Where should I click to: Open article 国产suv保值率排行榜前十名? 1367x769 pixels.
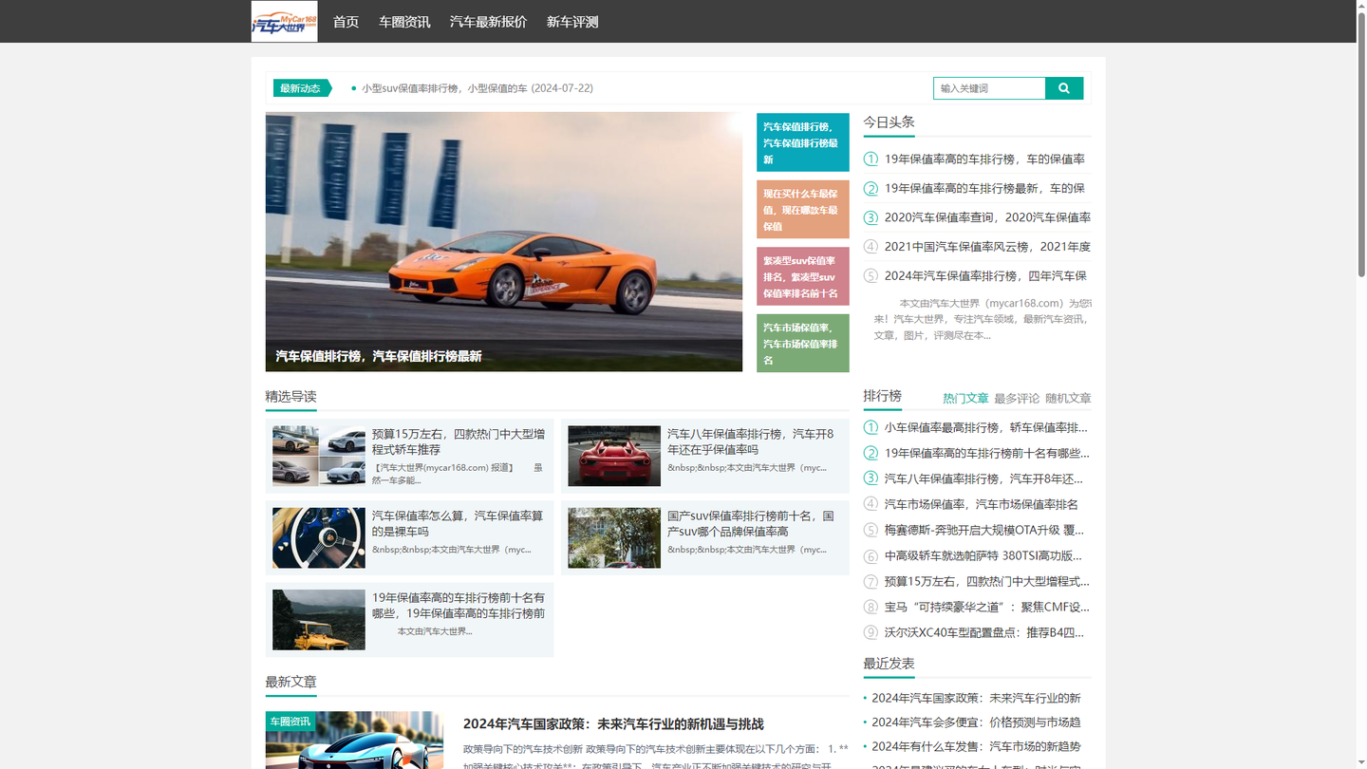click(x=751, y=523)
